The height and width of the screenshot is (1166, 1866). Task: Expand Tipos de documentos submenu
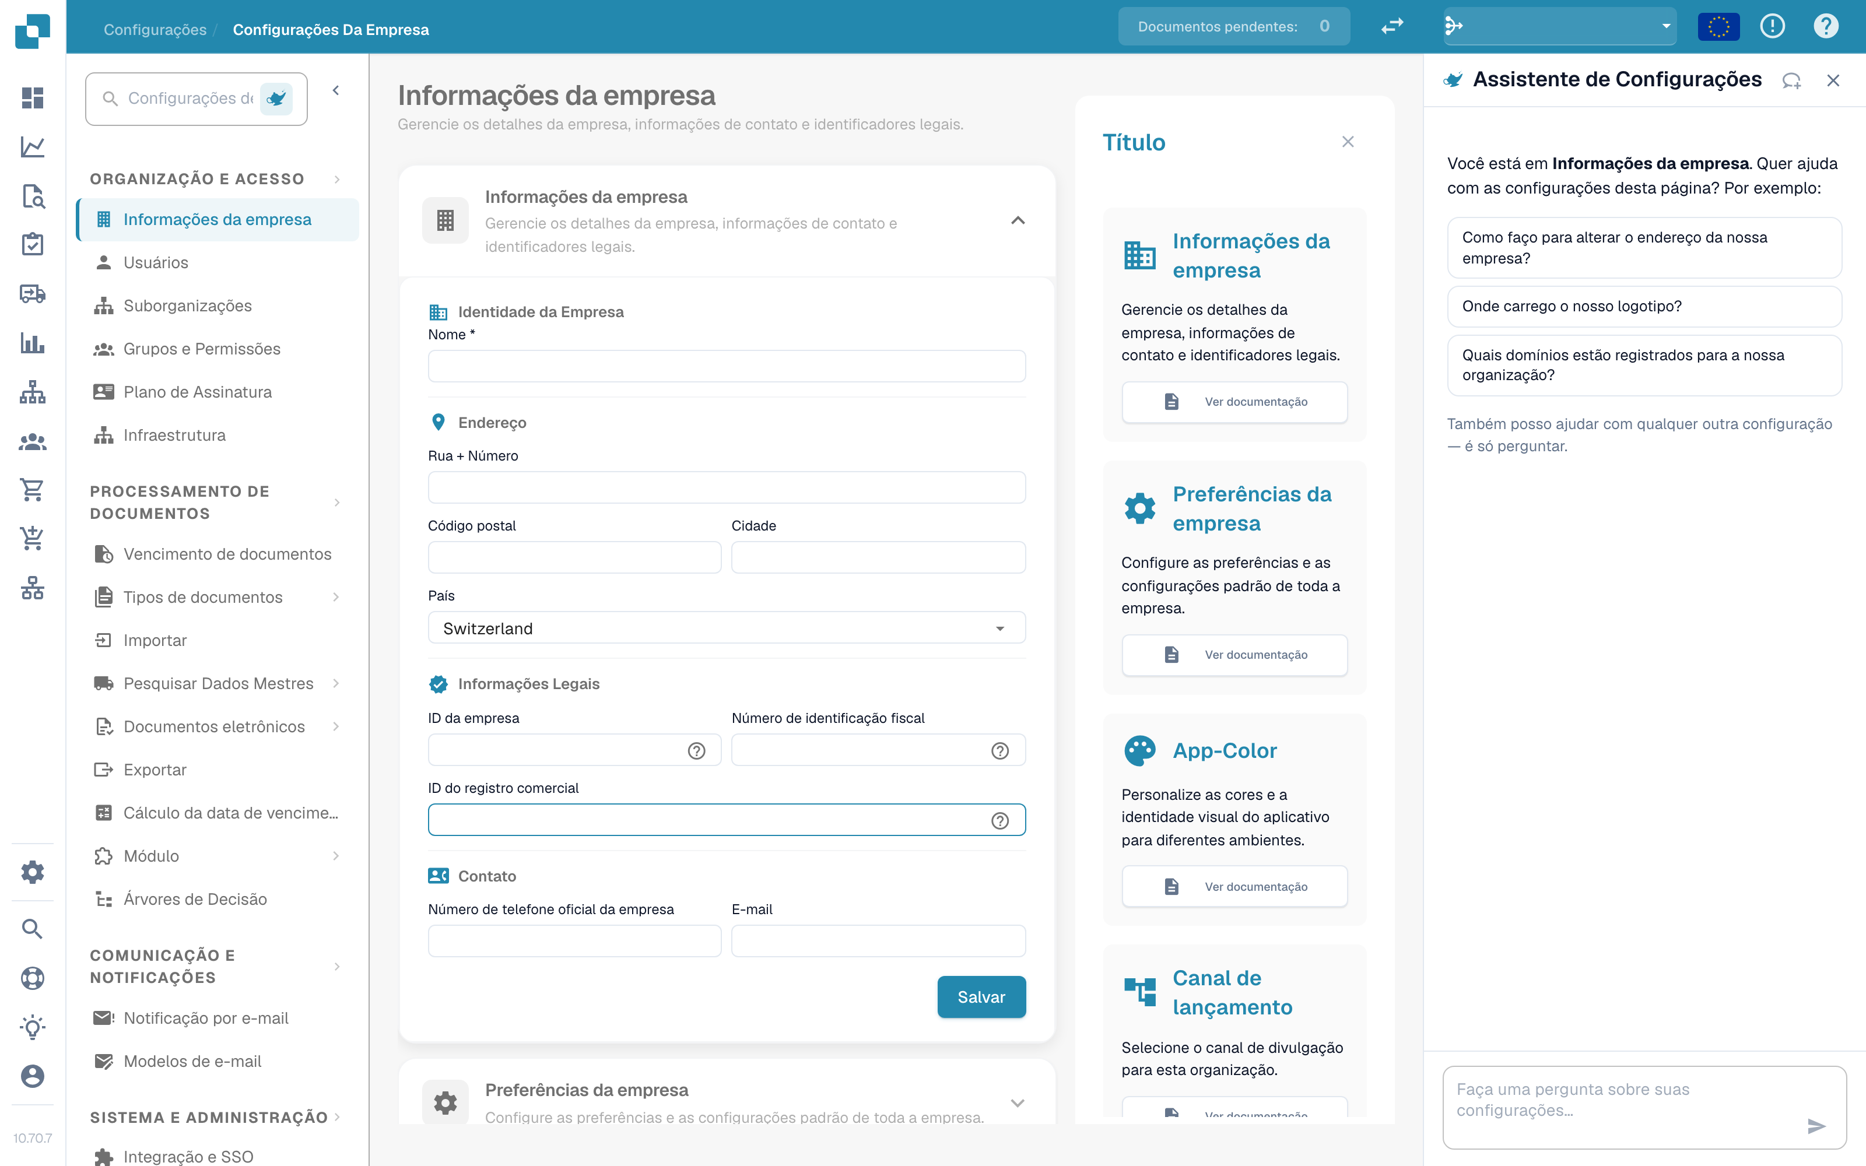(x=336, y=597)
